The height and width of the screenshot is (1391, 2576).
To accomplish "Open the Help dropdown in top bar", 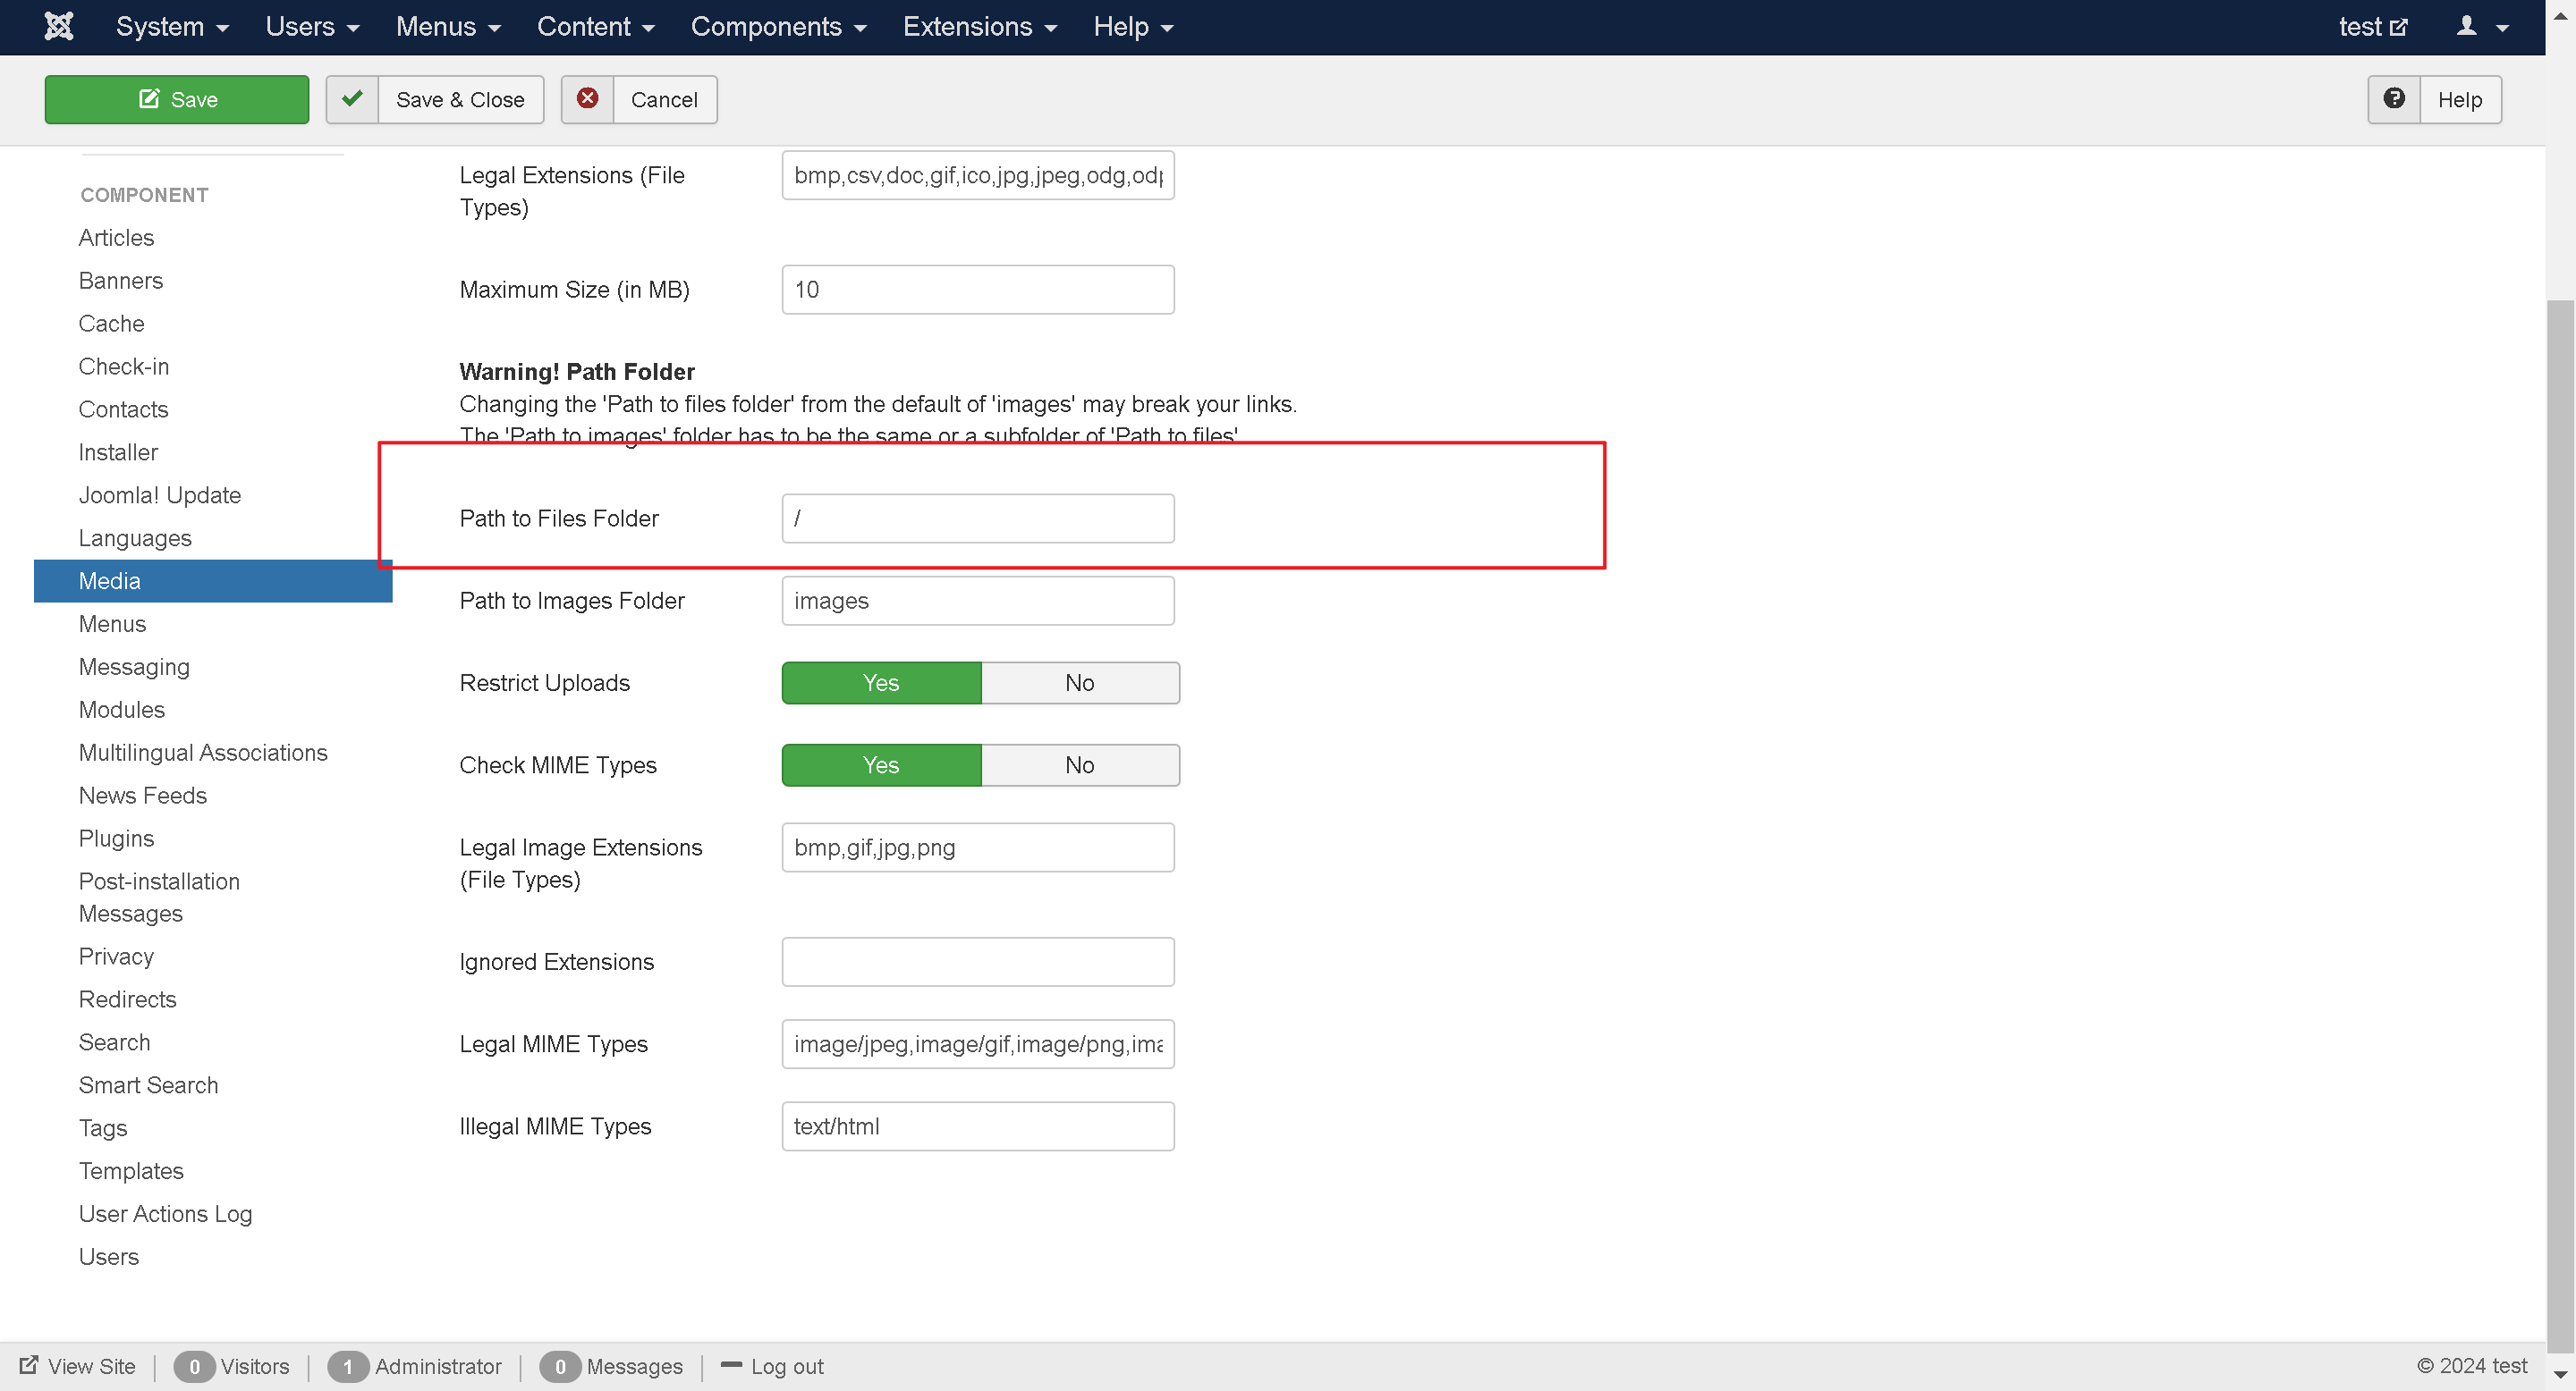I will [x=1133, y=27].
